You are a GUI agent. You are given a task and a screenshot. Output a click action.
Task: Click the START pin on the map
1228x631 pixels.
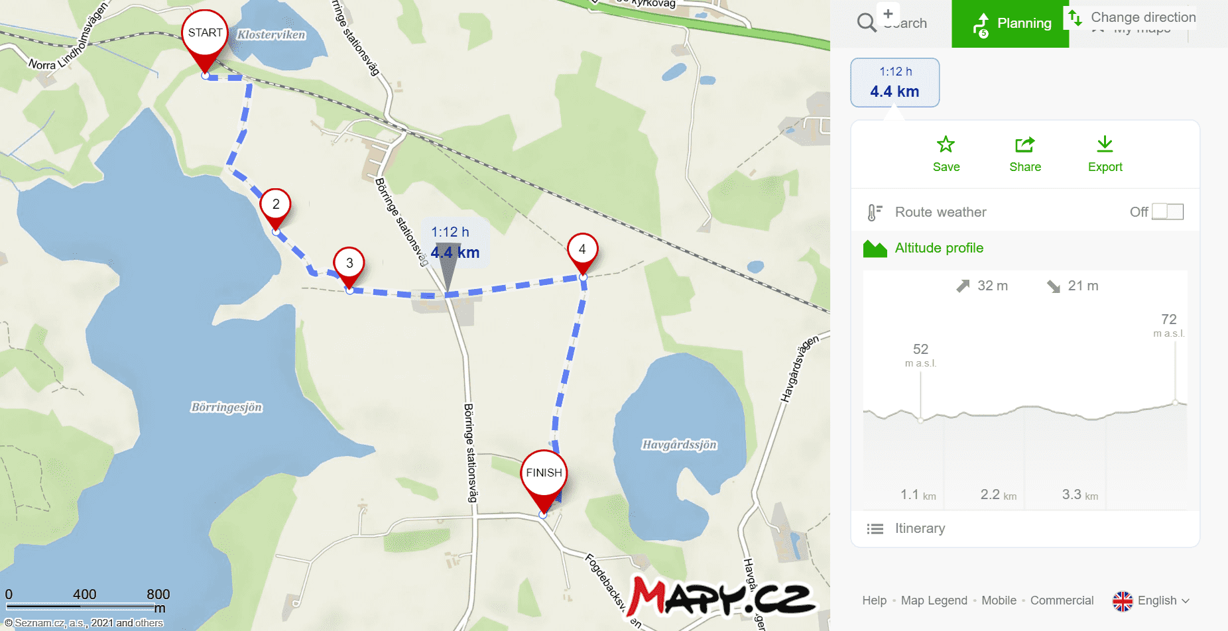point(205,41)
